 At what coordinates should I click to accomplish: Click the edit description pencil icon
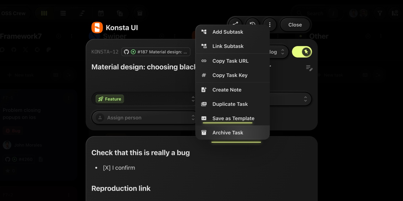coord(309,68)
